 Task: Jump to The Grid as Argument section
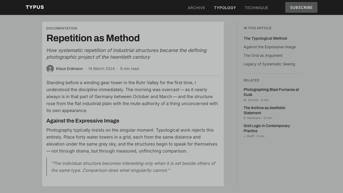click(x=263, y=55)
